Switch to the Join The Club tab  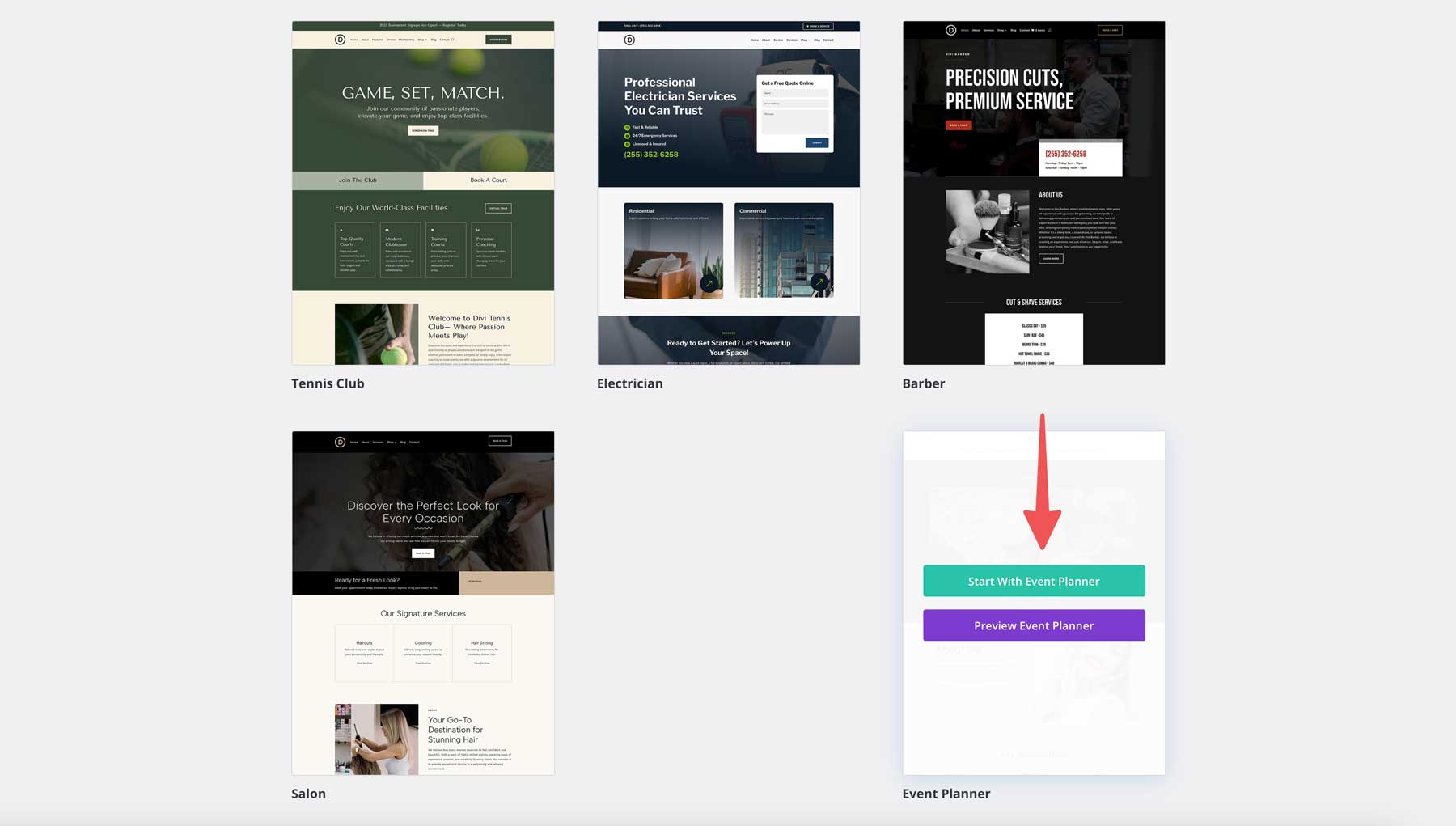(358, 180)
